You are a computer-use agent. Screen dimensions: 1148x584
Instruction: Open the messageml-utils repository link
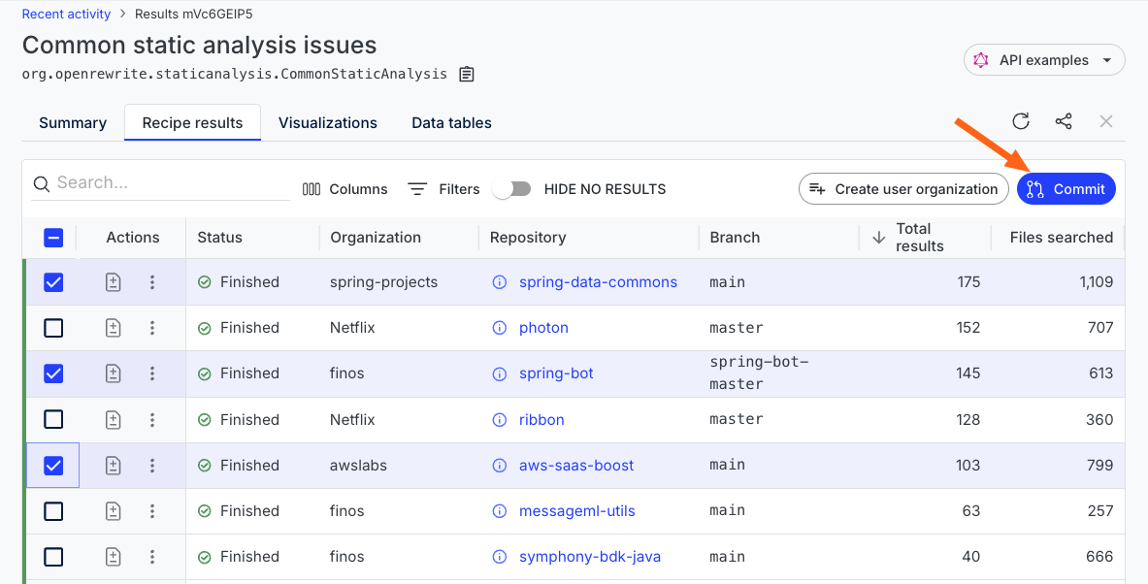point(577,511)
